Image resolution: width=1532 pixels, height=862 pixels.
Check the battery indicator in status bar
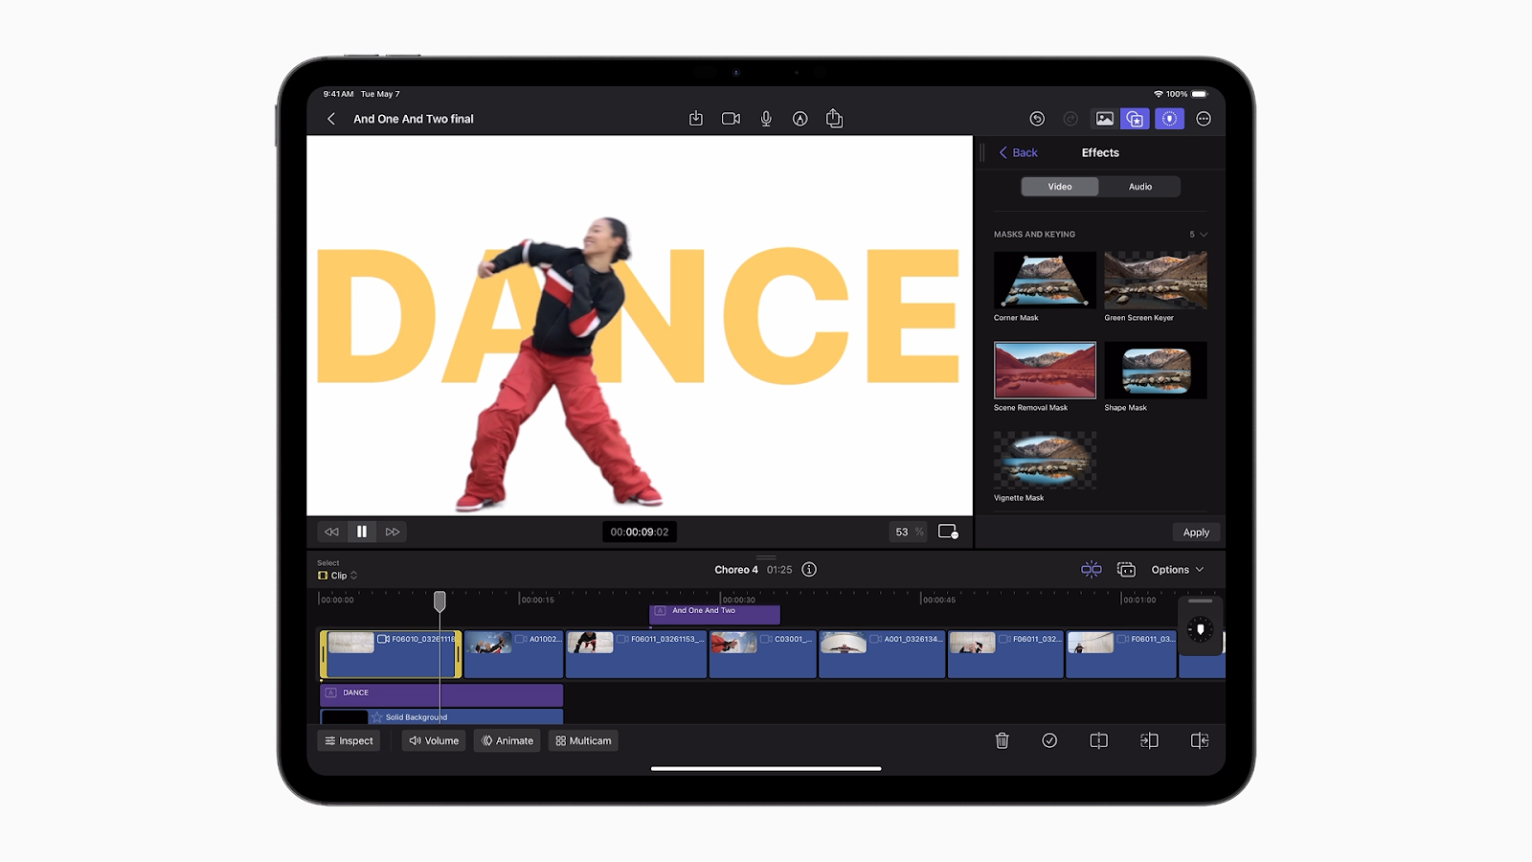(1199, 94)
